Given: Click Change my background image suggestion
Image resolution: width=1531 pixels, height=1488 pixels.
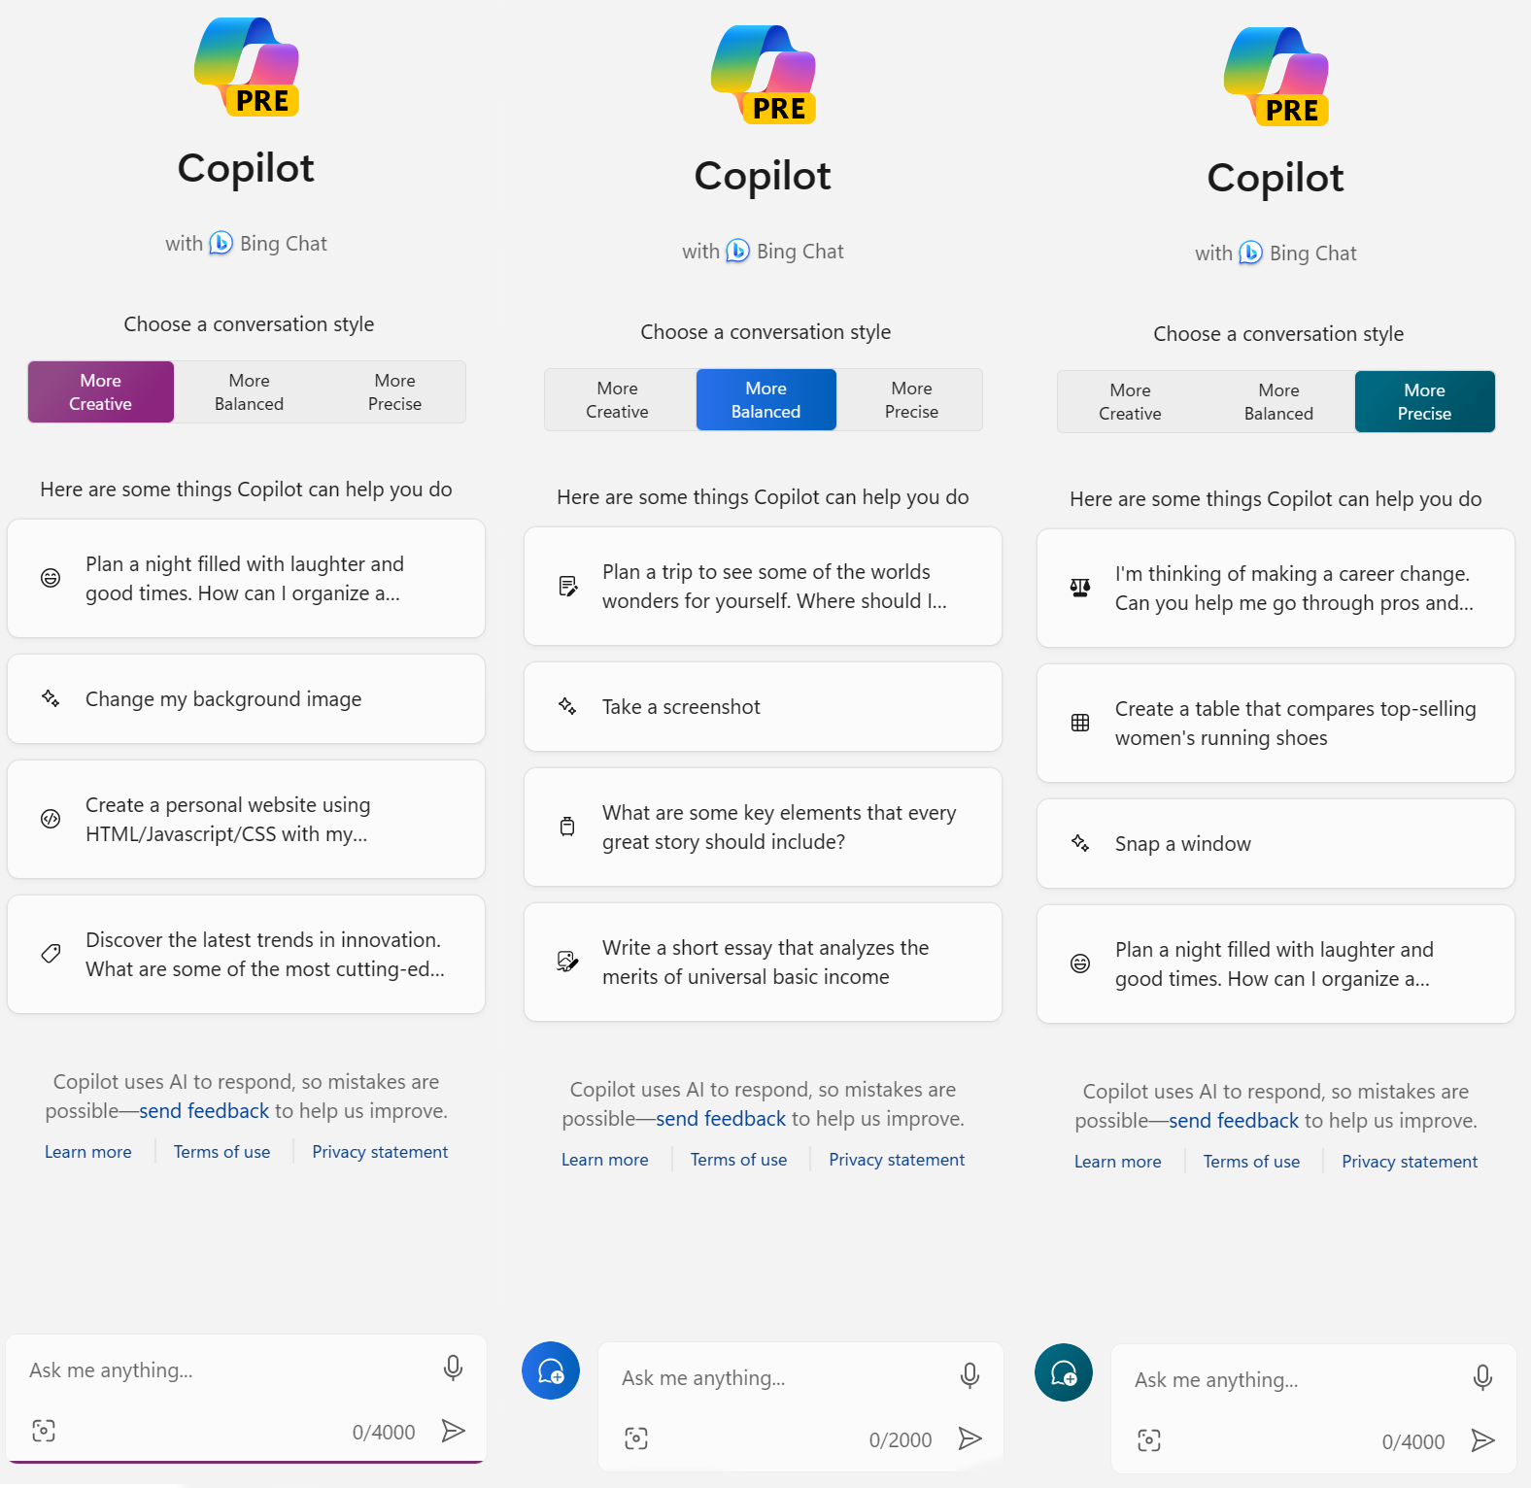Looking at the screenshot, I should 246,699.
